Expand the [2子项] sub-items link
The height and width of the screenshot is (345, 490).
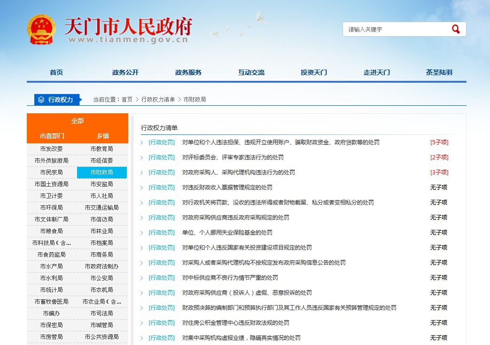click(439, 157)
